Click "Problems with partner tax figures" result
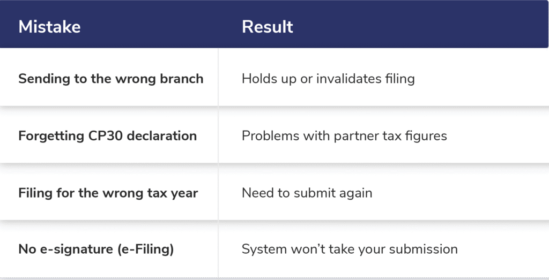The width and height of the screenshot is (549, 280). click(344, 135)
